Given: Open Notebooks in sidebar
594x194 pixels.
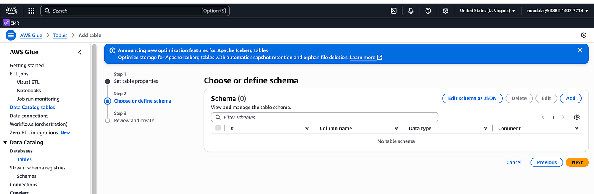Looking at the screenshot, I should click(x=29, y=91).
